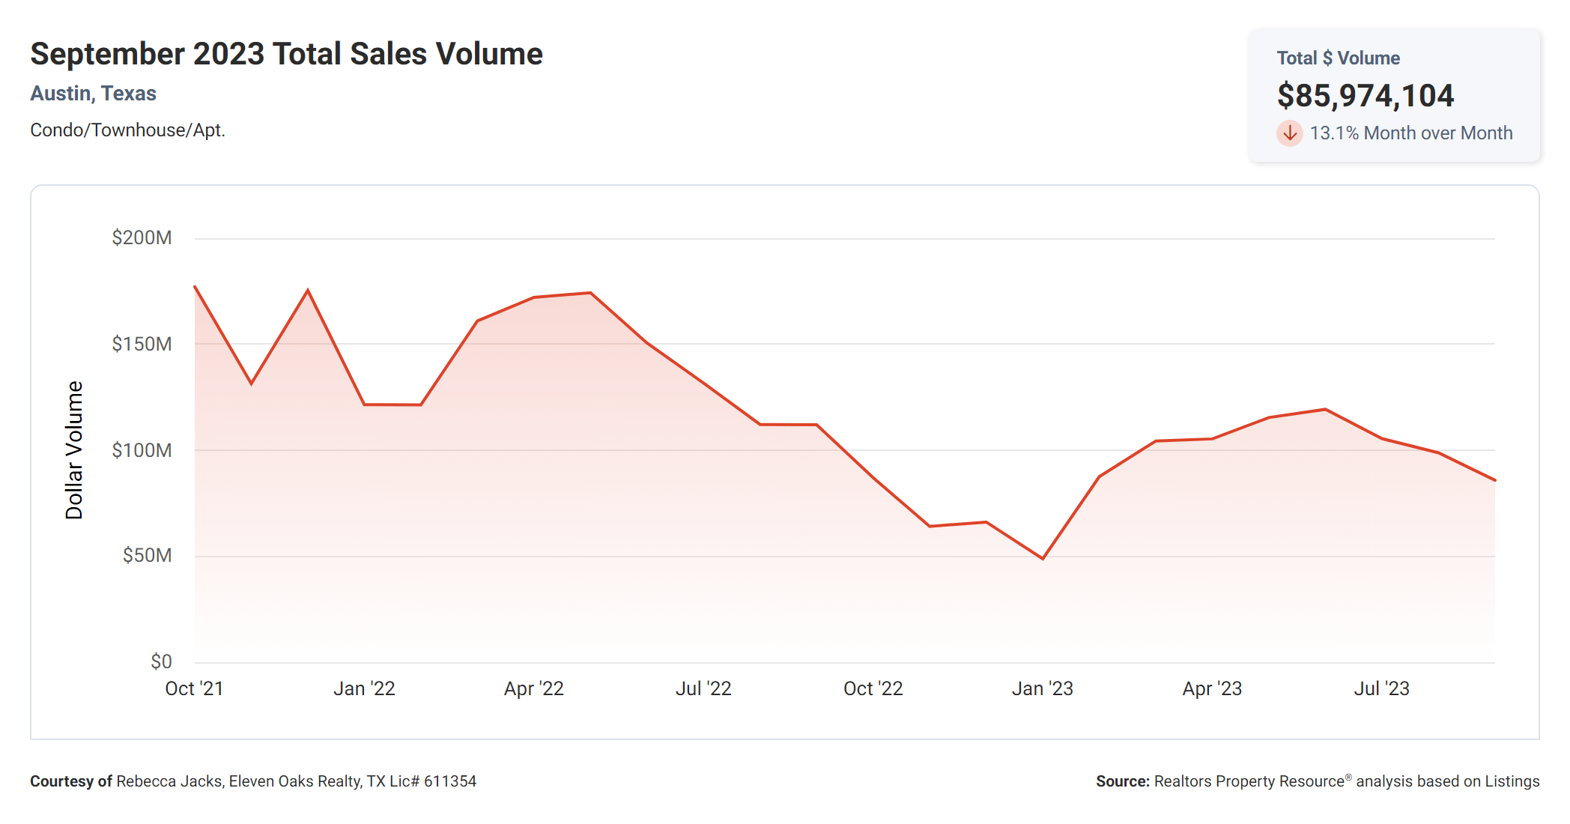This screenshot has width=1570, height=824.
Task: Click the Jul '23 x-axis label
Action: click(x=1381, y=688)
